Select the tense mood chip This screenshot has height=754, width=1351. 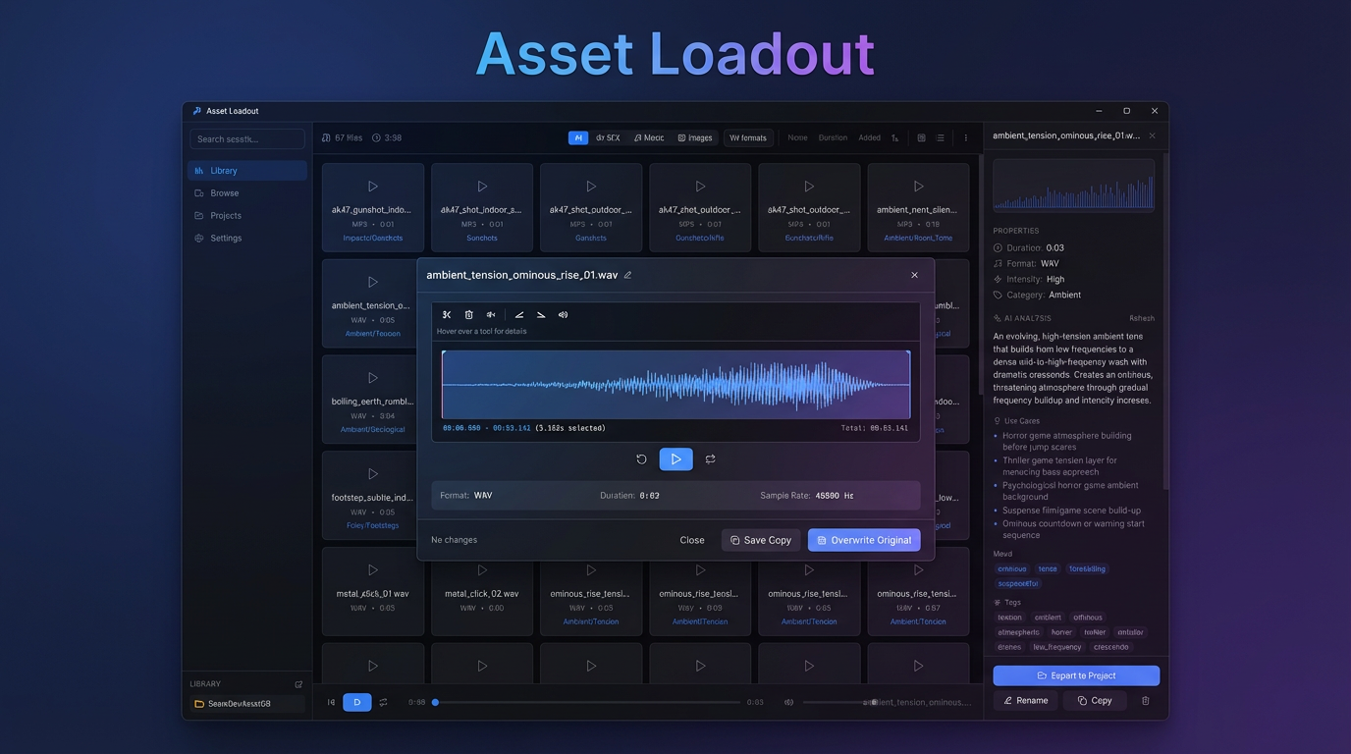(1048, 569)
